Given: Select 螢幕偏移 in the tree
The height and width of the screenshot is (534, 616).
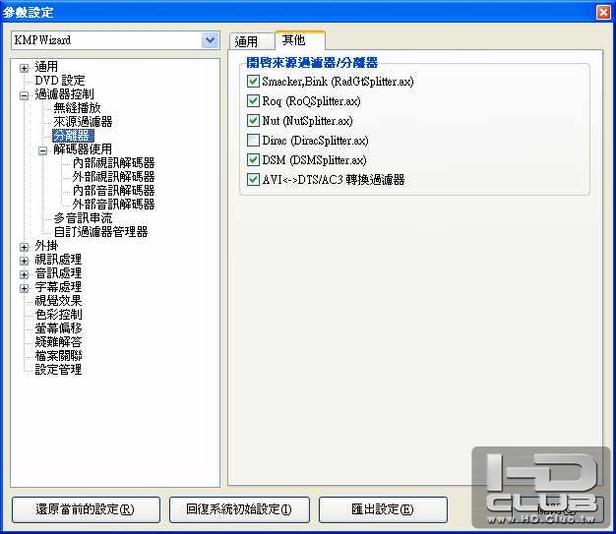Looking at the screenshot, I should coord(58,328).
